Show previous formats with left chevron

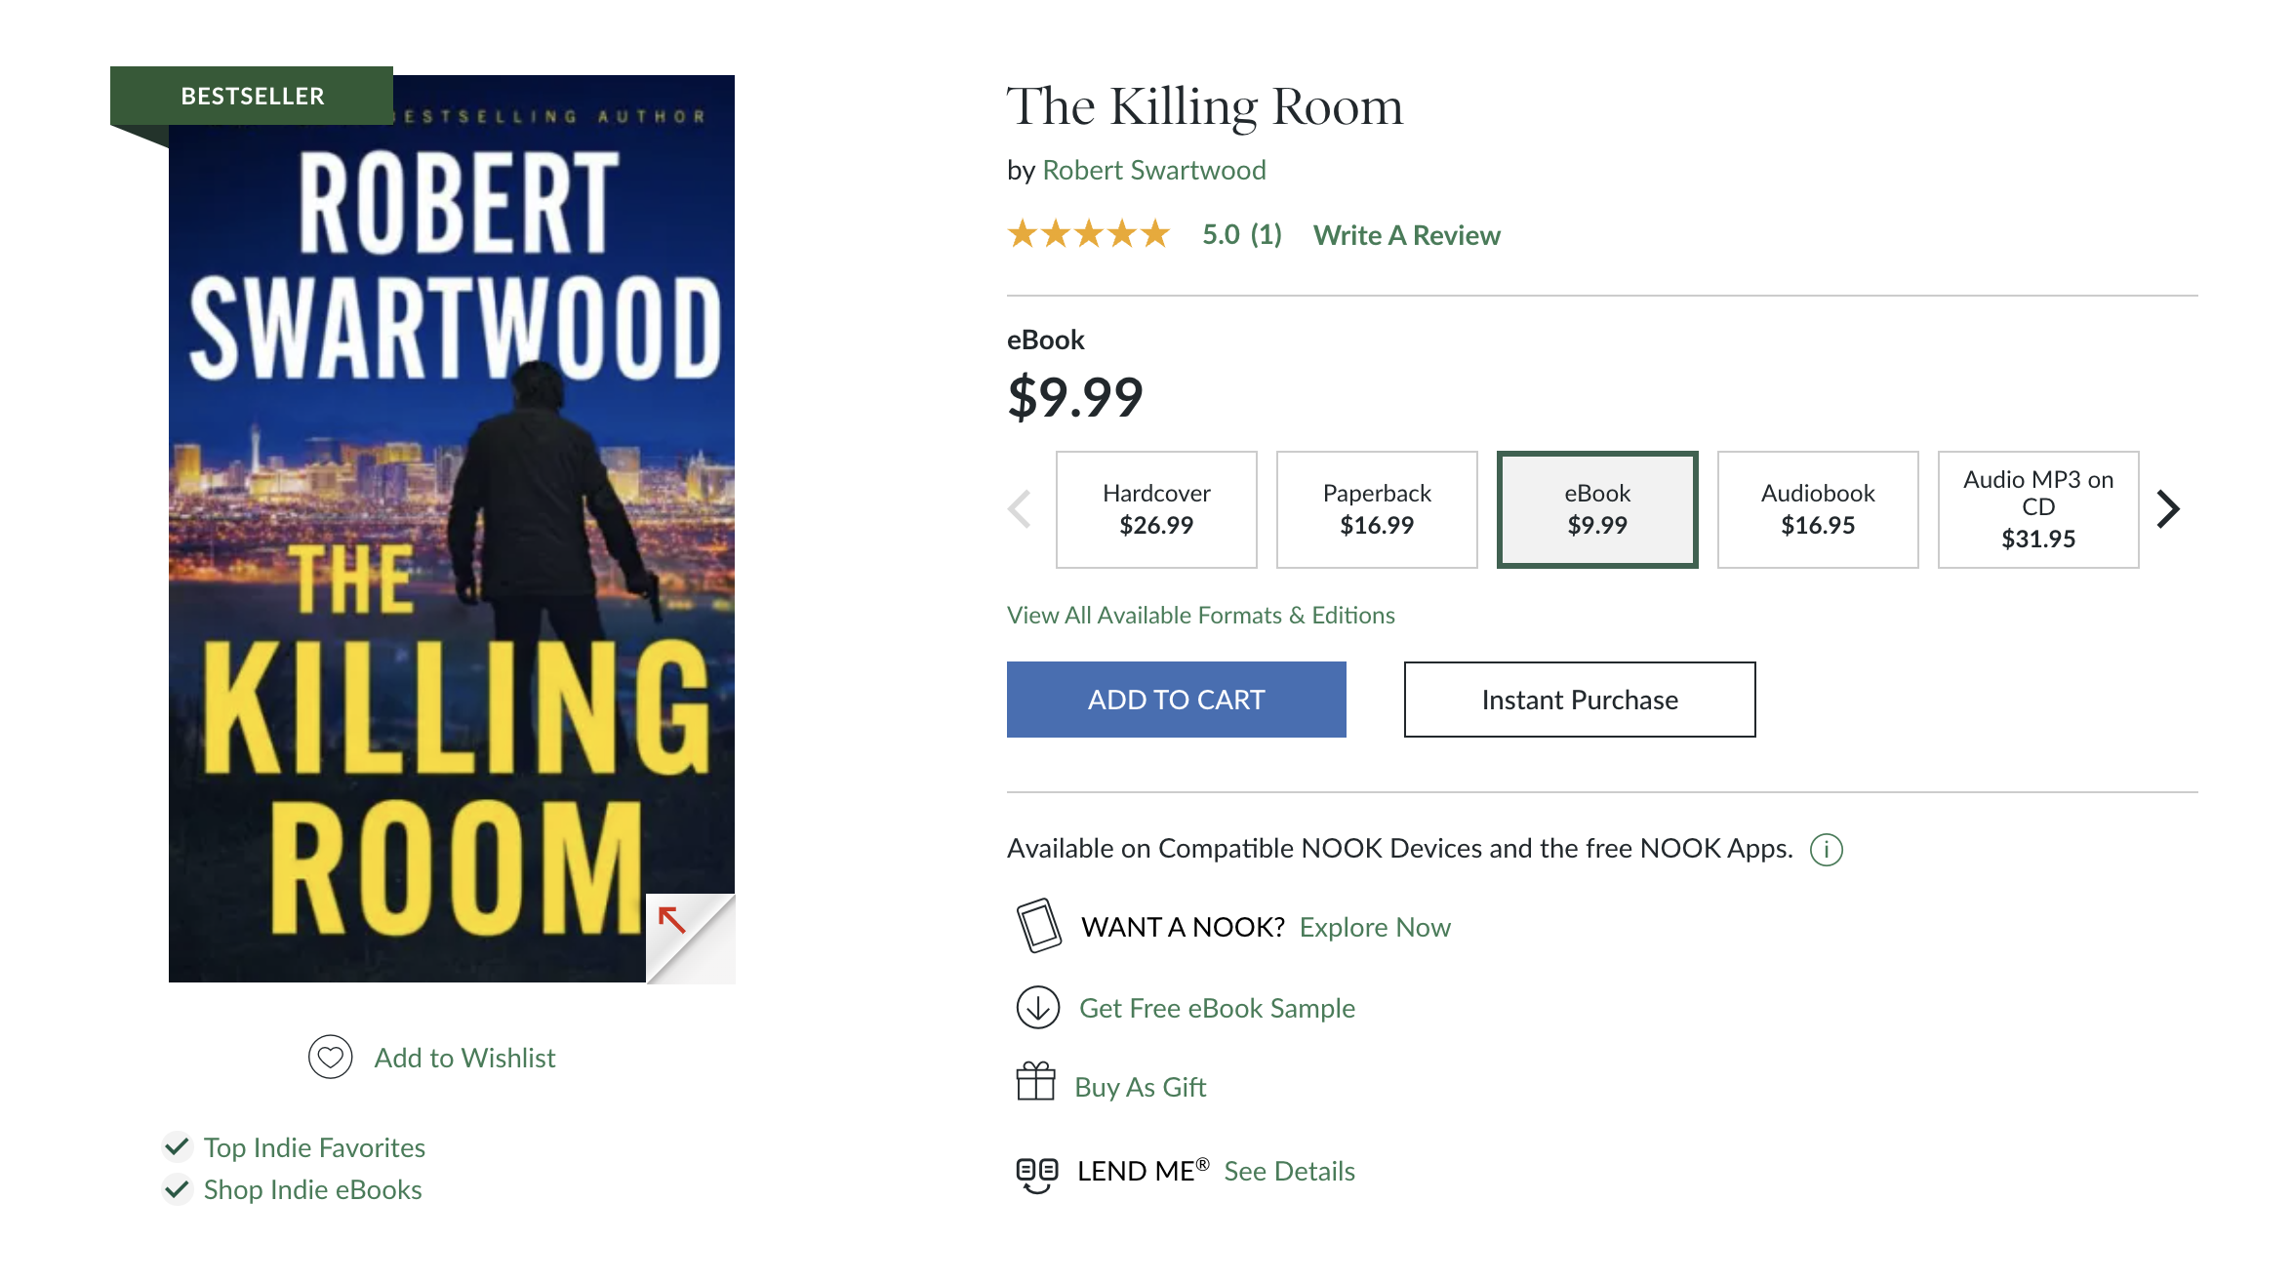[x=1021, y=509]
